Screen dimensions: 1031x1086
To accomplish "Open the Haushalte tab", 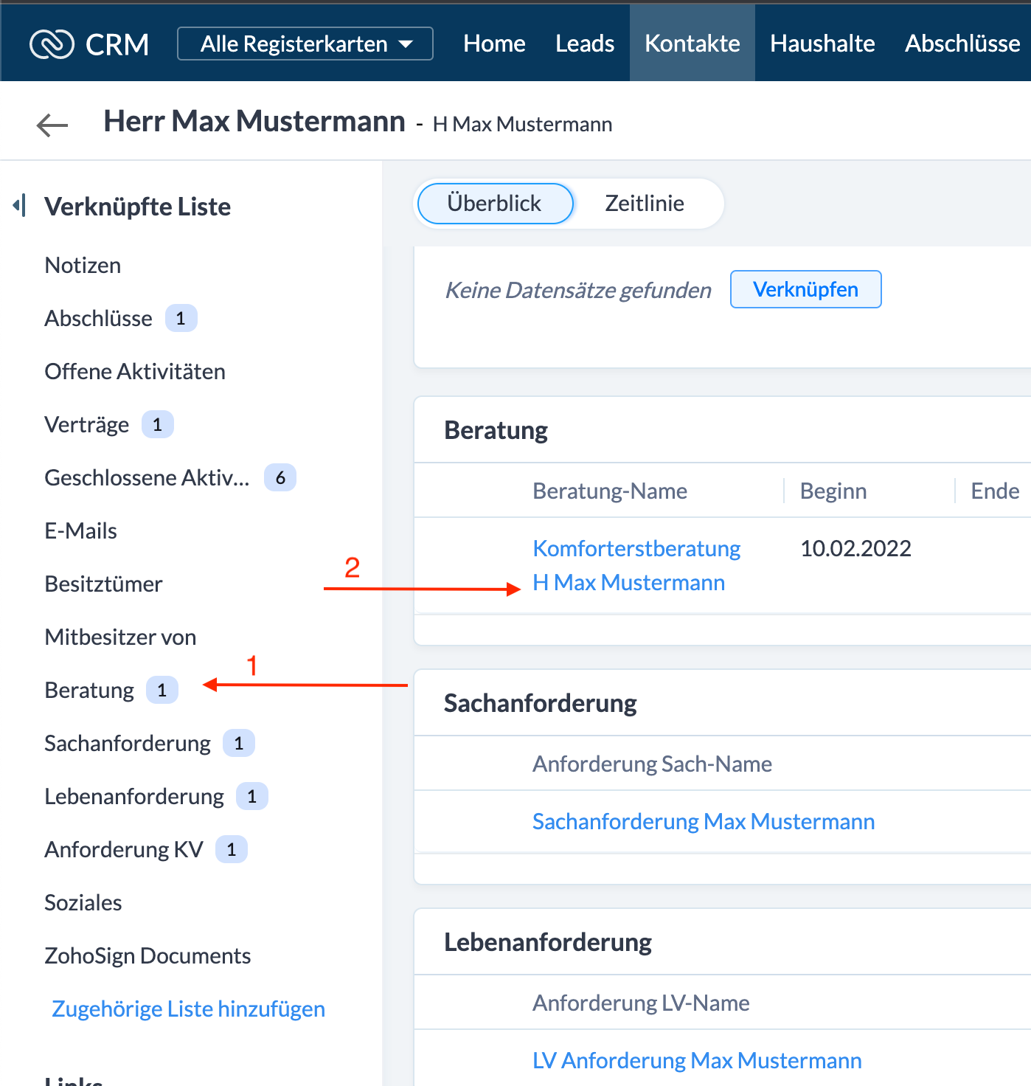I will [x=822, y=44].
